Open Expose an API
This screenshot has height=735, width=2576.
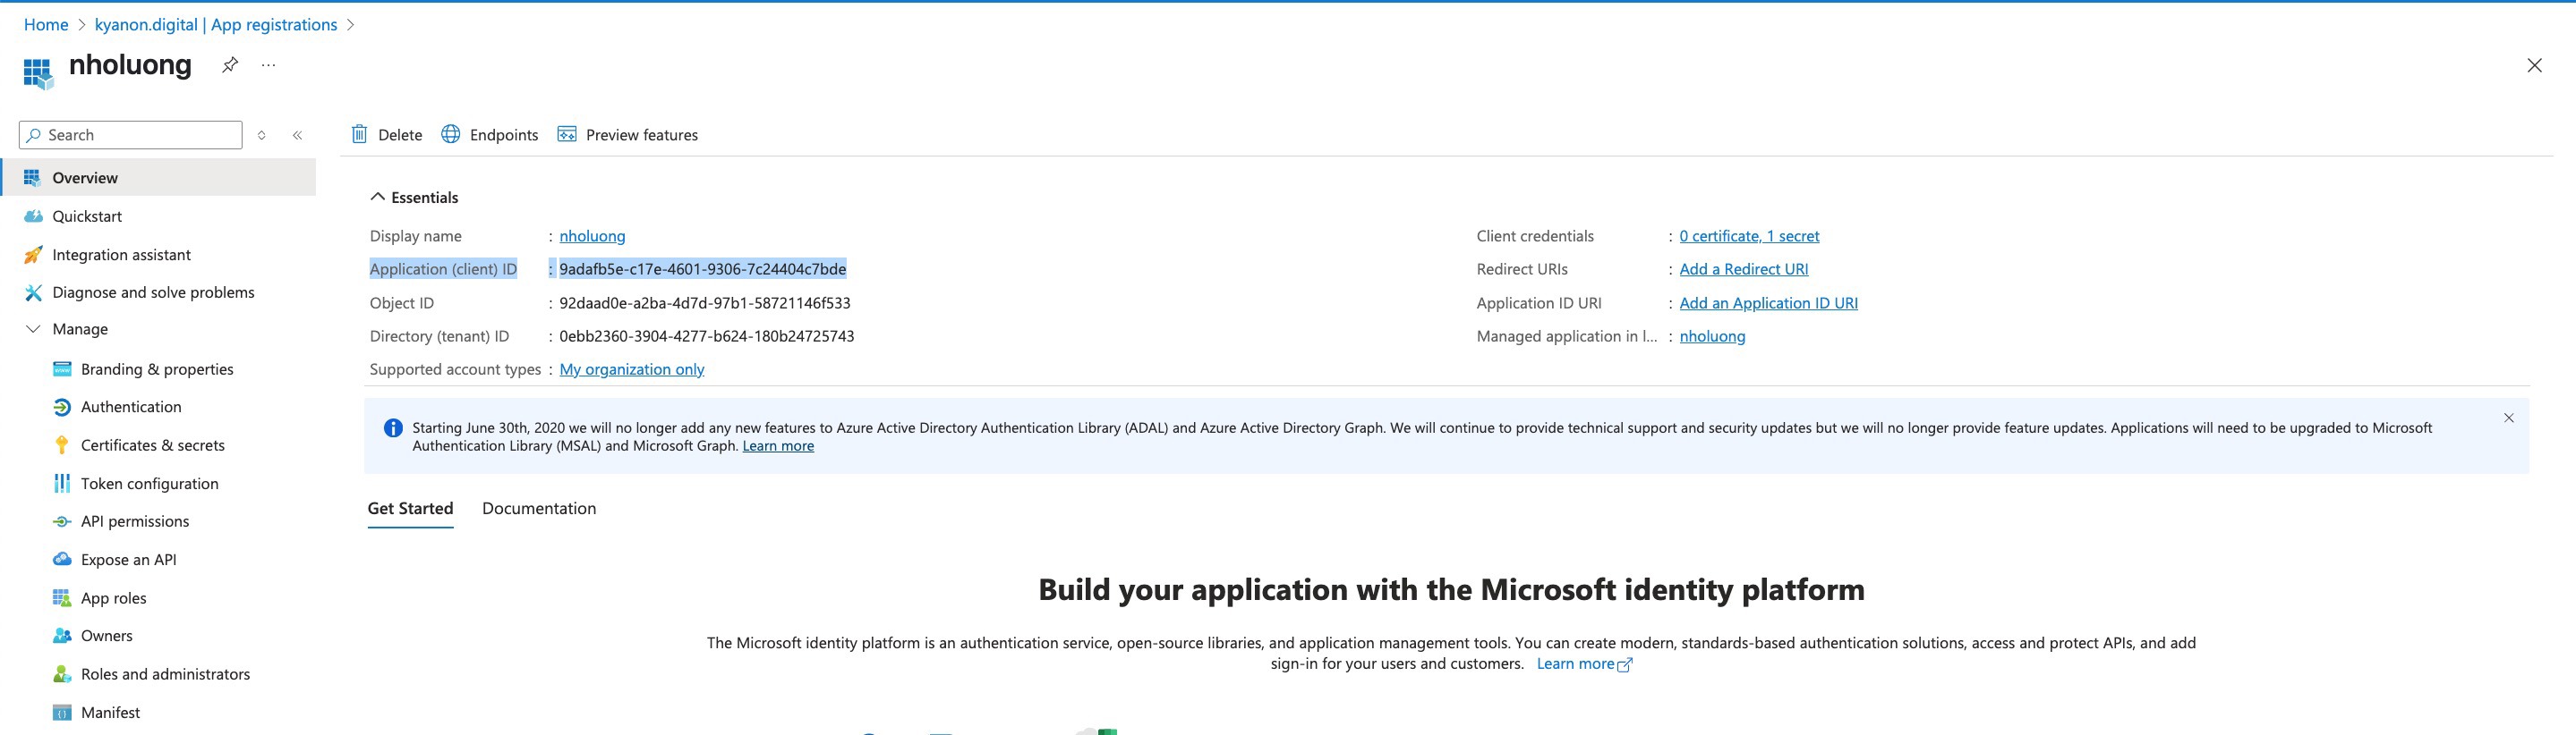pyautogui.click(x=129, y=559)
